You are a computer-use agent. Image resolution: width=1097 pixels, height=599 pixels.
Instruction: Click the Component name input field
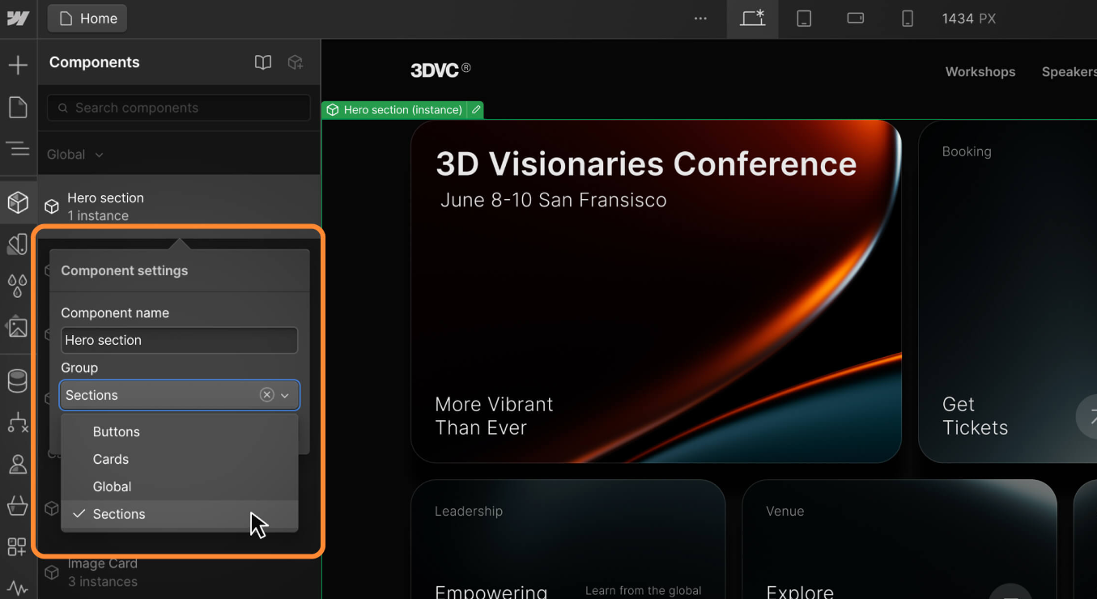click(x=180, y=340)
